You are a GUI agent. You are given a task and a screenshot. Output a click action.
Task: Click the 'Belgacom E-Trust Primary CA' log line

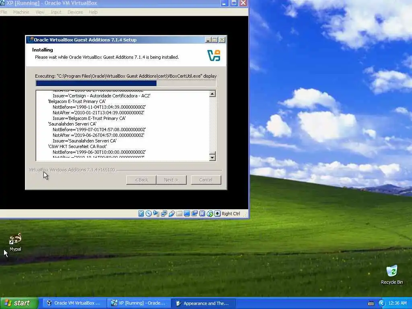(77, 101)
